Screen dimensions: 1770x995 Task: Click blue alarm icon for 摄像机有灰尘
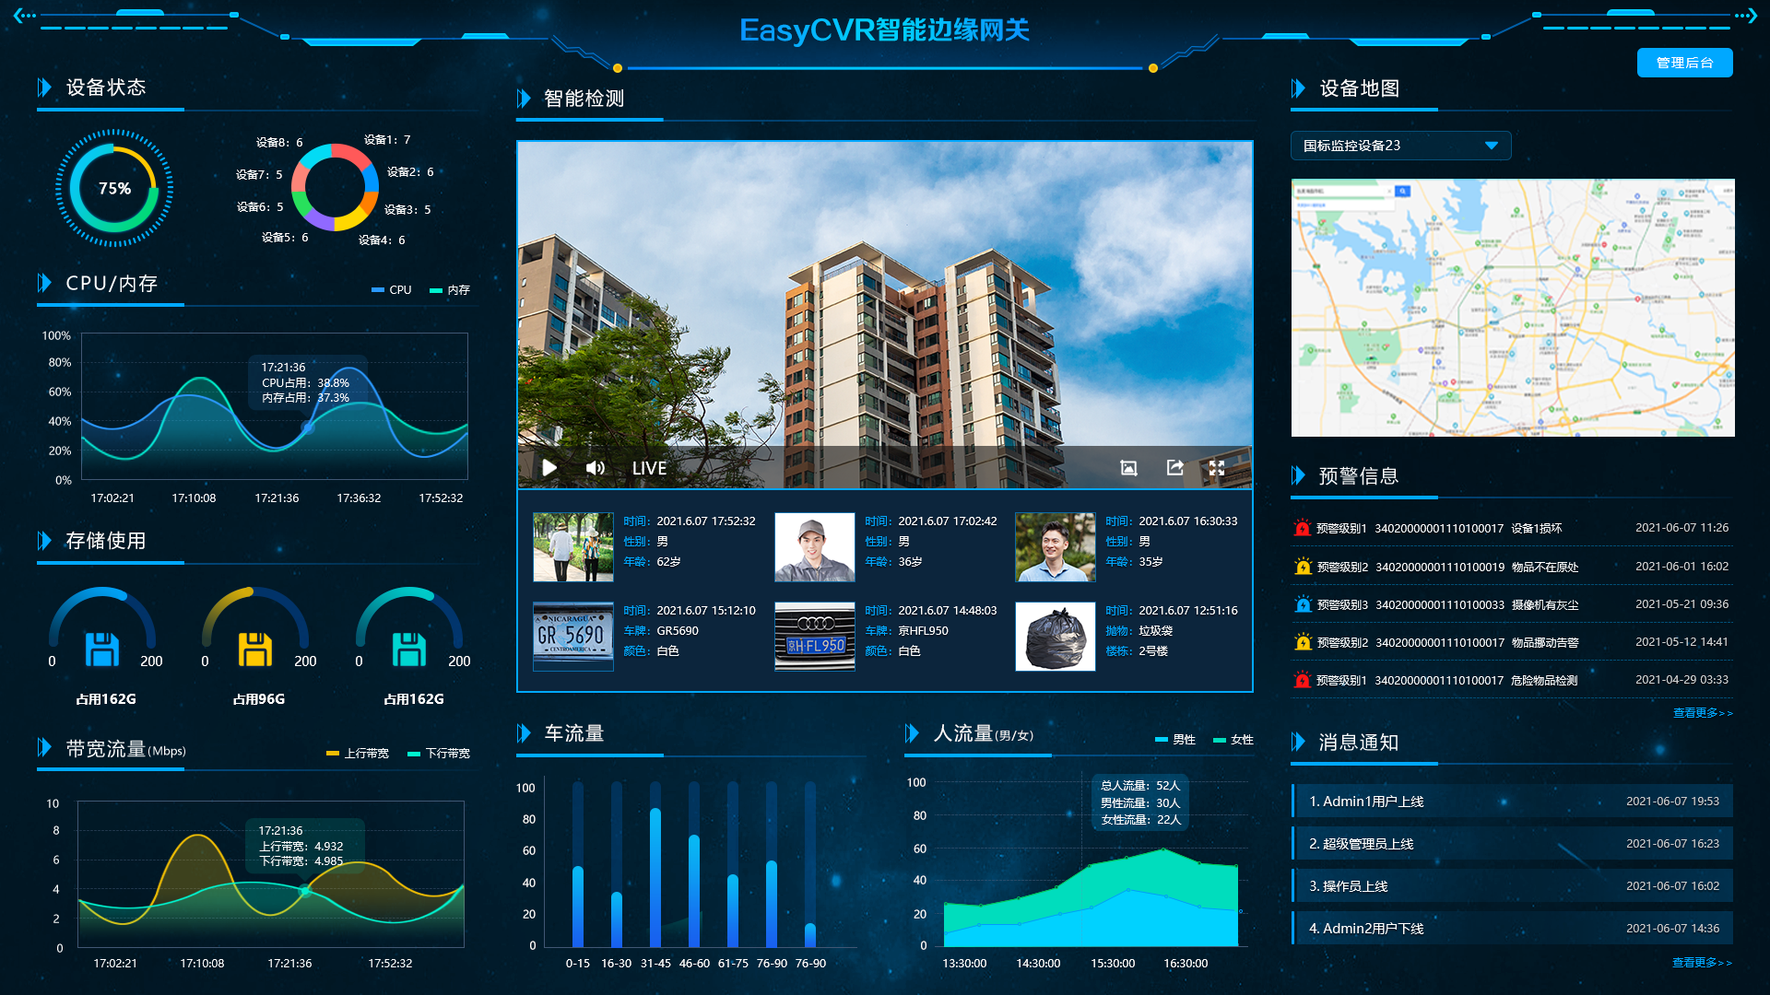tap(1302, 604)
